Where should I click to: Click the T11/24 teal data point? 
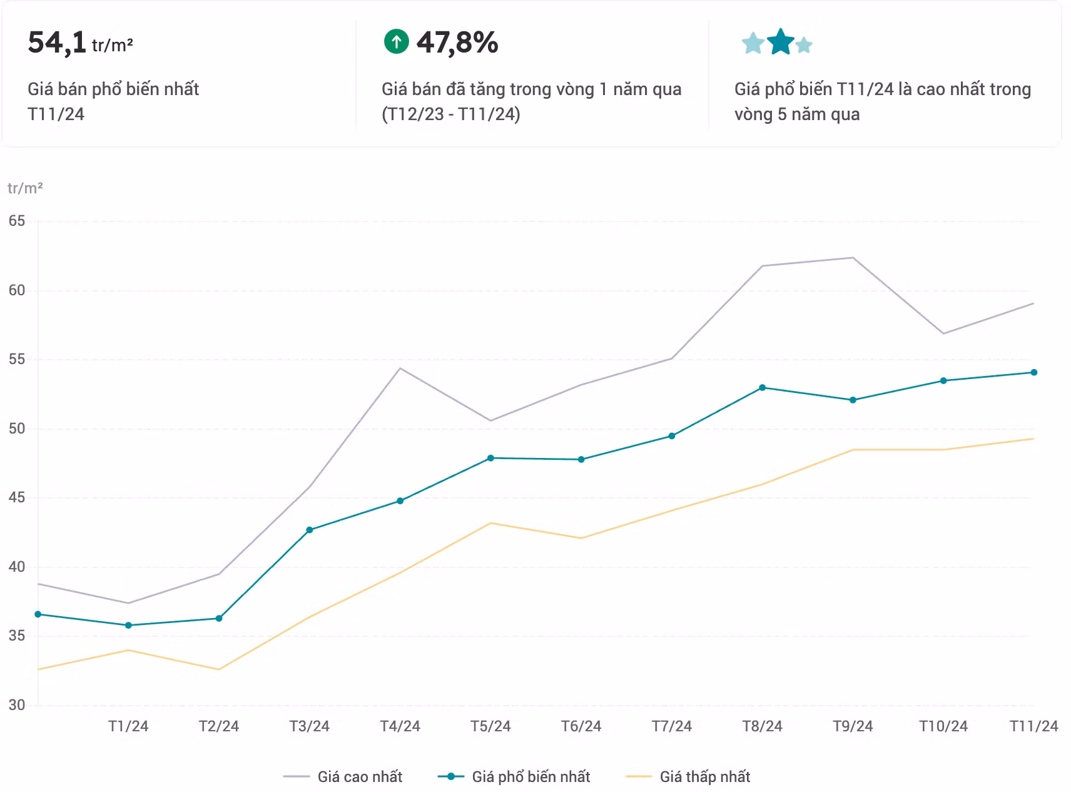[1033, 373]
